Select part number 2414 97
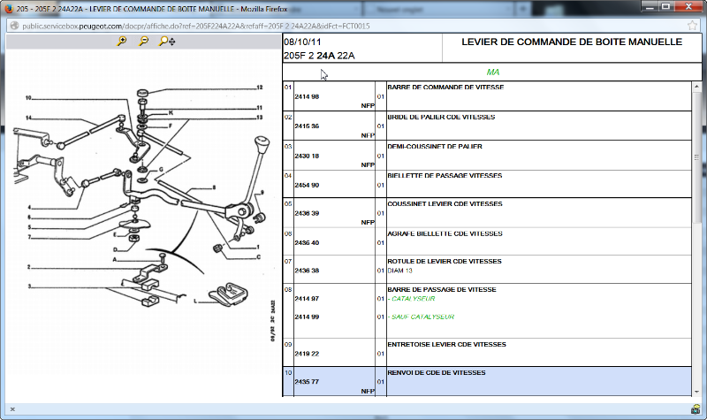 (x=307, y=299)
